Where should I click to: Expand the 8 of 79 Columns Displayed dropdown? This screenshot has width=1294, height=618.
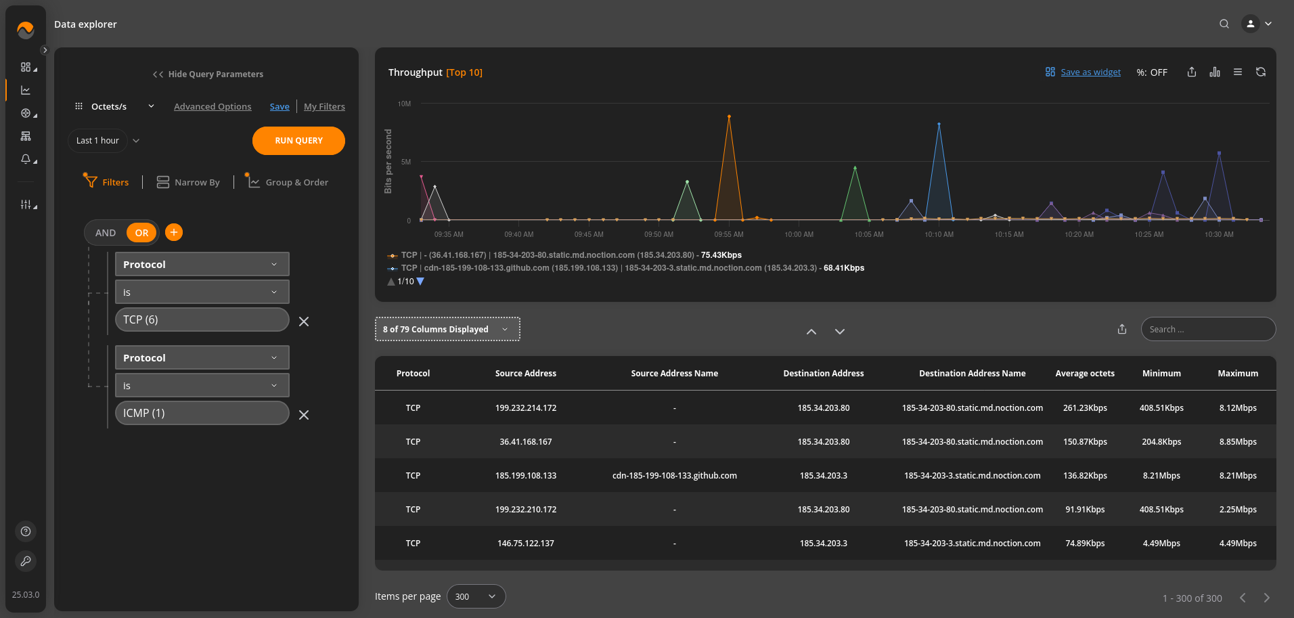[x=447, y=330]
